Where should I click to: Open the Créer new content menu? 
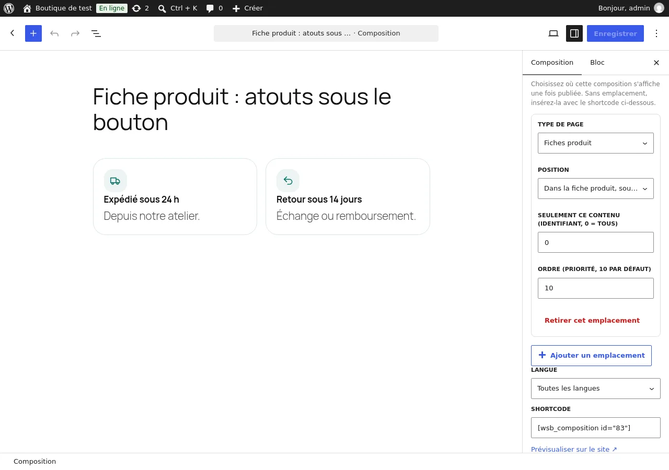tap(247, 8)
